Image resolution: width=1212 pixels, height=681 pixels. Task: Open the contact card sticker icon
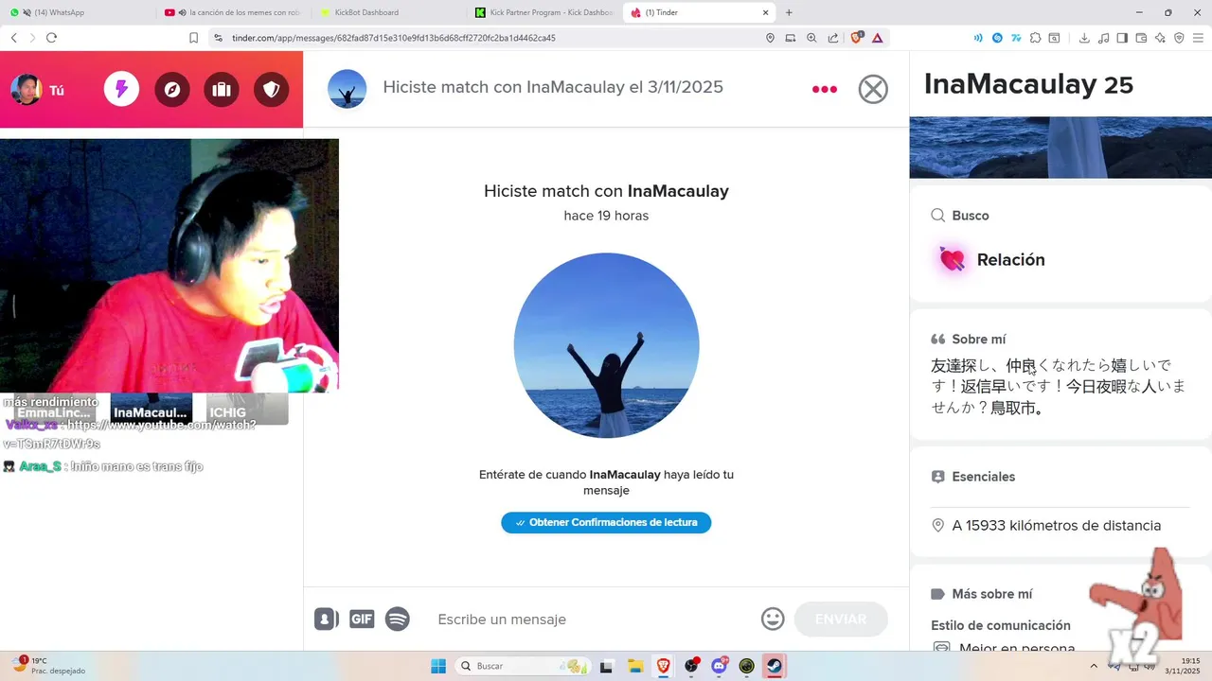(326, 619)
